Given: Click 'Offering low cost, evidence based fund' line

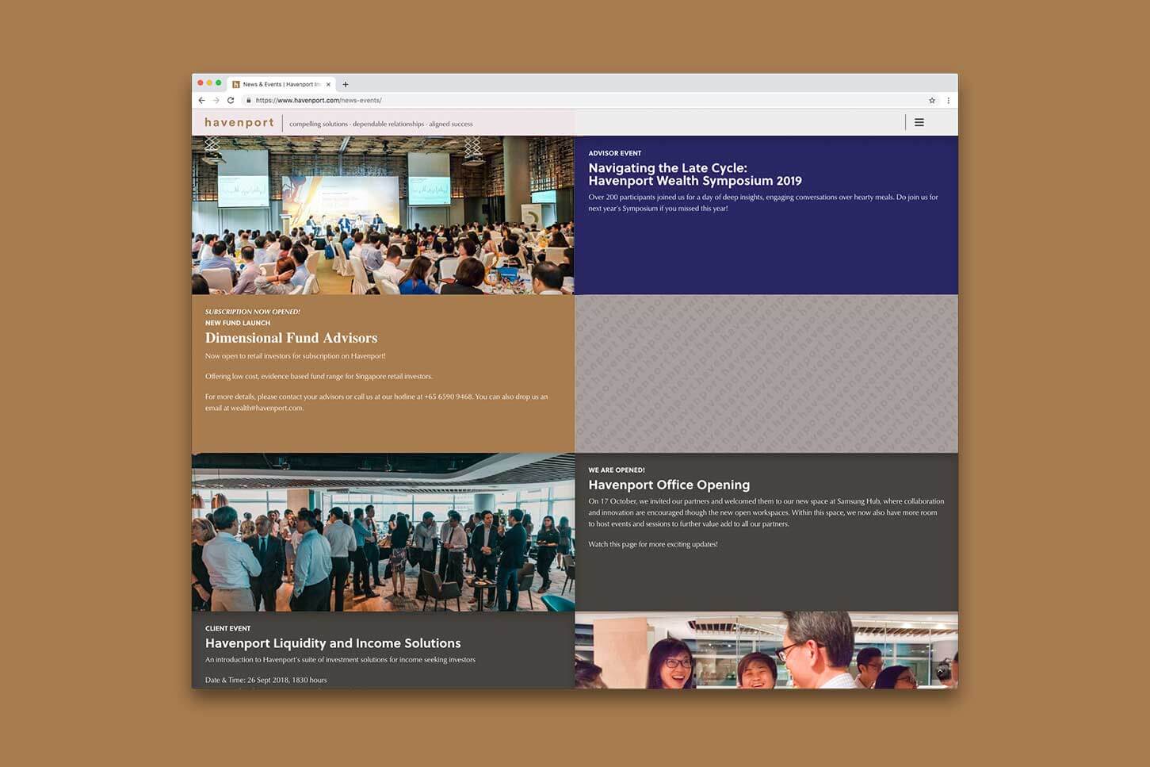Looking at the screenshot, I should [x=319, y=377].
